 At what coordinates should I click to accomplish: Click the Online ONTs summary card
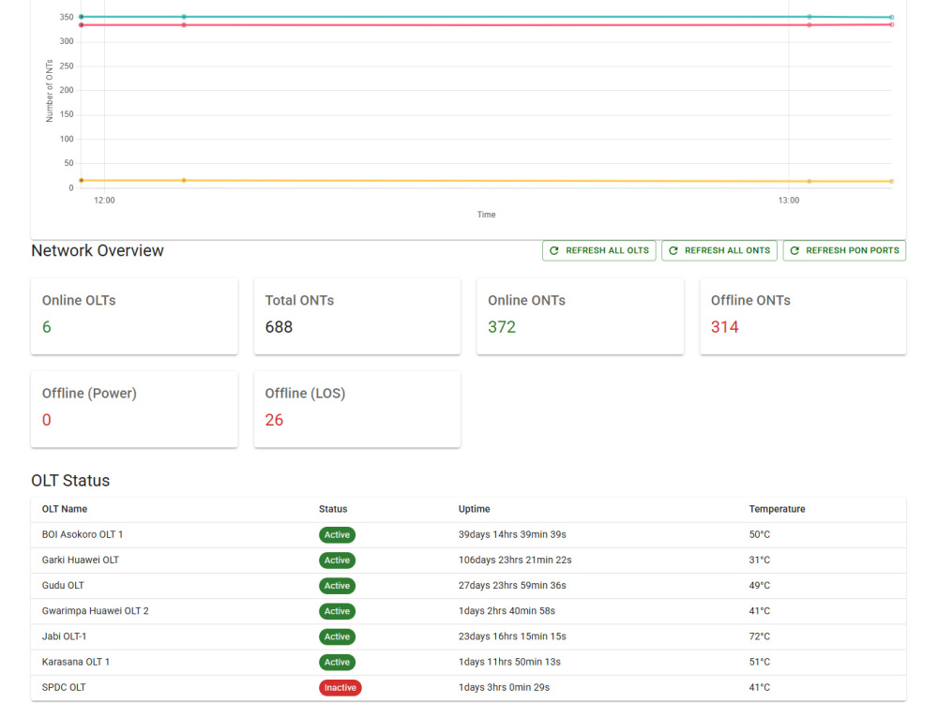point(580,316)
